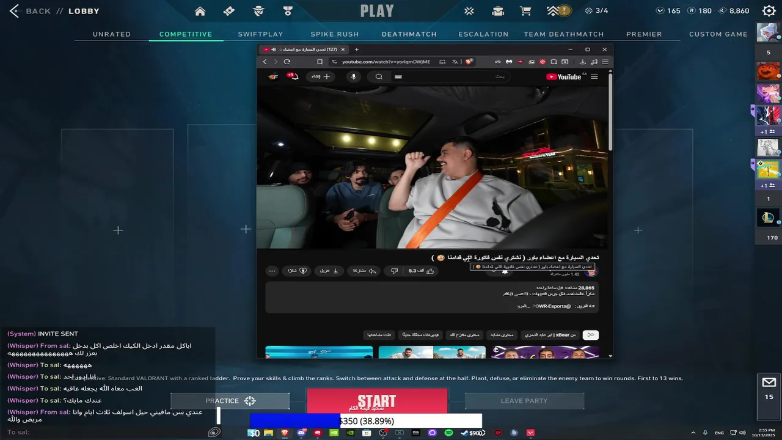
Task: Open the Valorant home screen icon
Action: click(200, 11)
